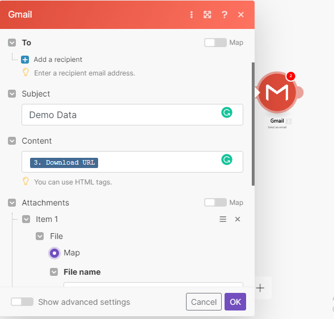This screenshot has width=334, height=319.
Task: Click into the File name input field
Action: pyautogui.click(x=153, y=284)
